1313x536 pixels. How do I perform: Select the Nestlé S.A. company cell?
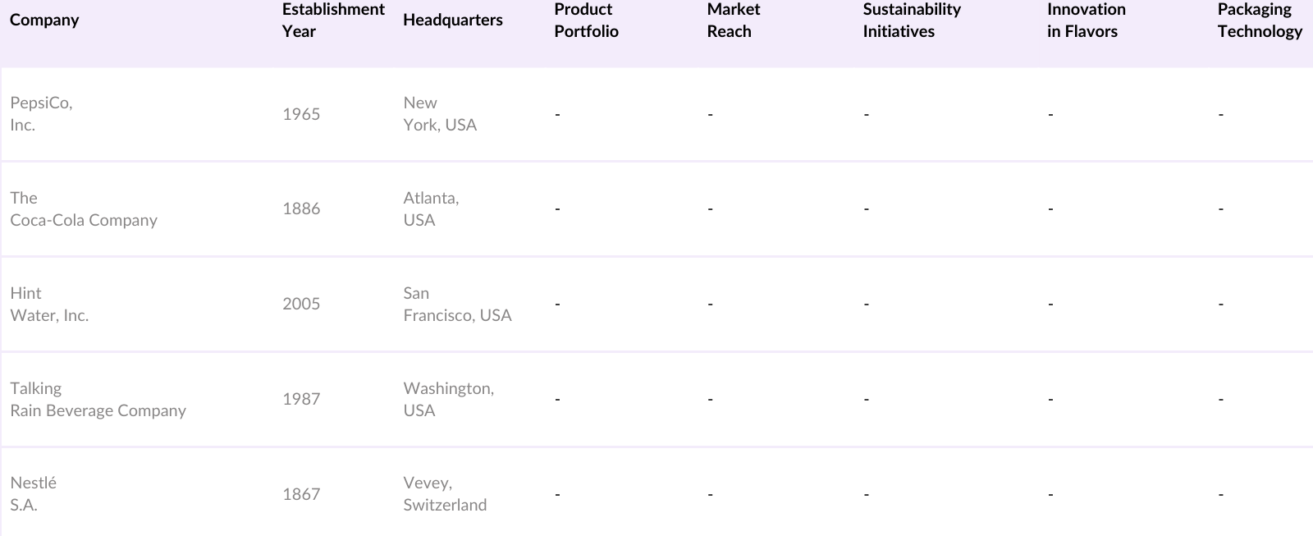pyautogui.click(x=33, y=494)
